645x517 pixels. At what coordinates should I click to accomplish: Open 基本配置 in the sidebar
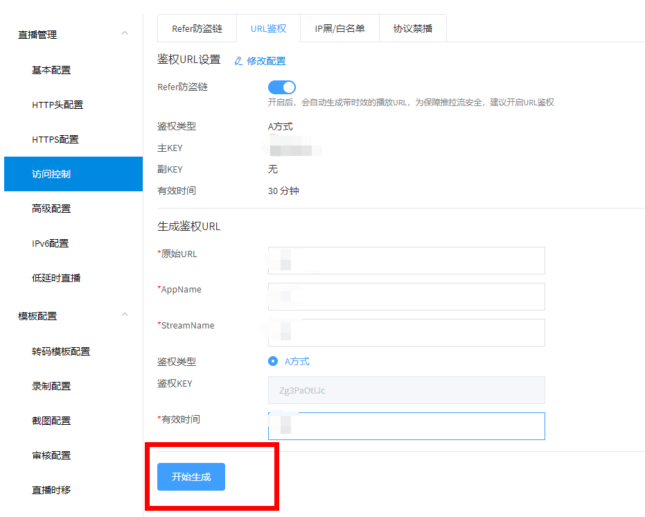click(x=51, y=70)
